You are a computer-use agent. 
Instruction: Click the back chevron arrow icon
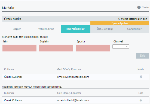[x=119, y=19]
